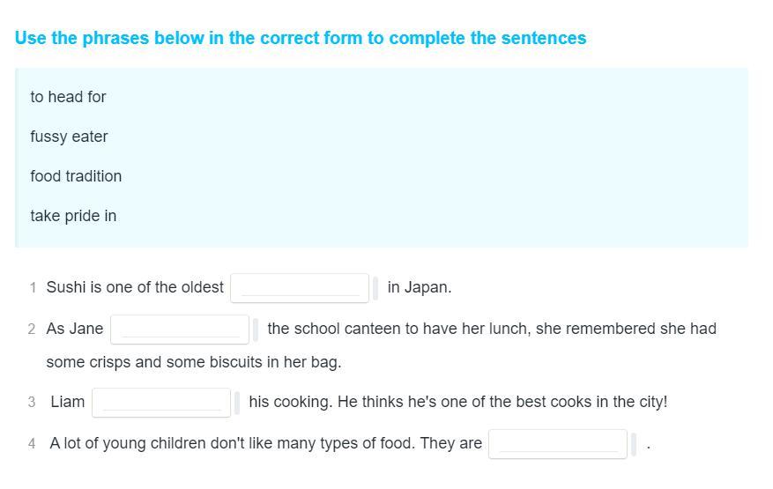Click the blank after 'They are'
Image resolution: width=773 pixels, height=489 pixels.
pyautogui.click(x=558, y=443)
